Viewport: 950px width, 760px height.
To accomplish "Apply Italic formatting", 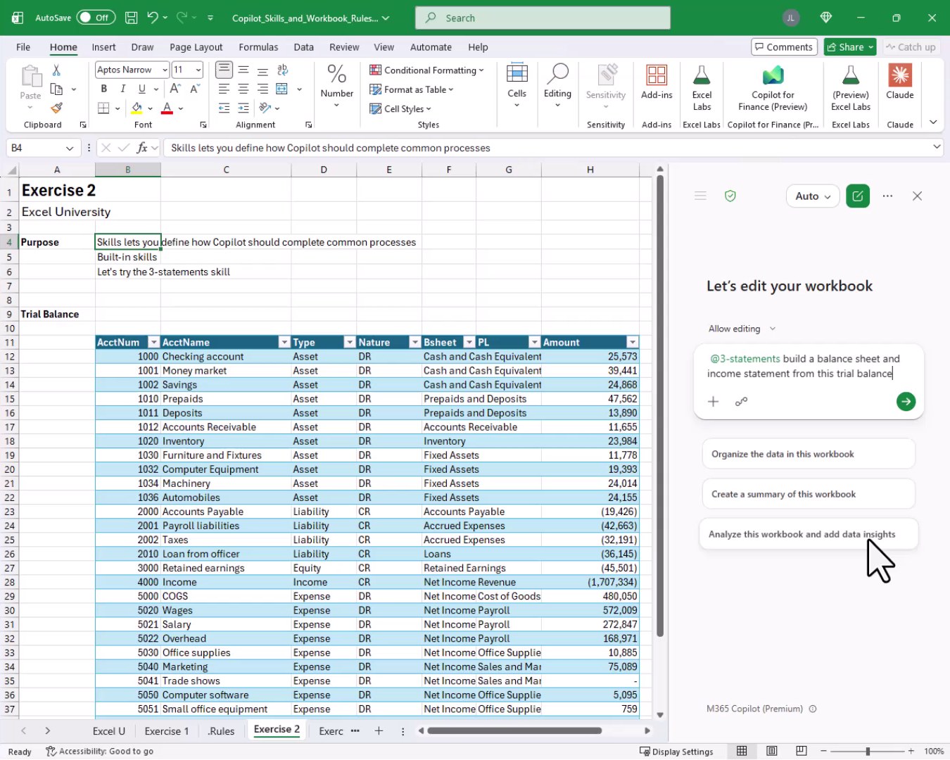I will [x=123, y=89].
